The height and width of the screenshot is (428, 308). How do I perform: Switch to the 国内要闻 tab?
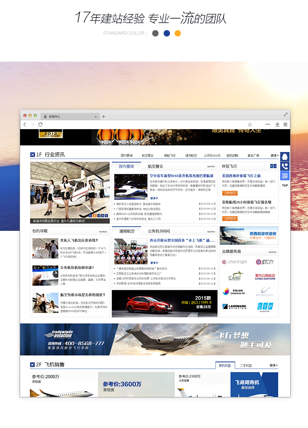[126, 166]
